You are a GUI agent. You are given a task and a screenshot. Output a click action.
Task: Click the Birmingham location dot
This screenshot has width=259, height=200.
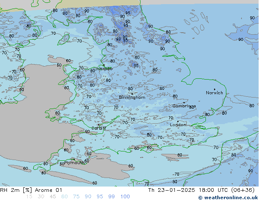pyautogui.click(x=132, y=94)
